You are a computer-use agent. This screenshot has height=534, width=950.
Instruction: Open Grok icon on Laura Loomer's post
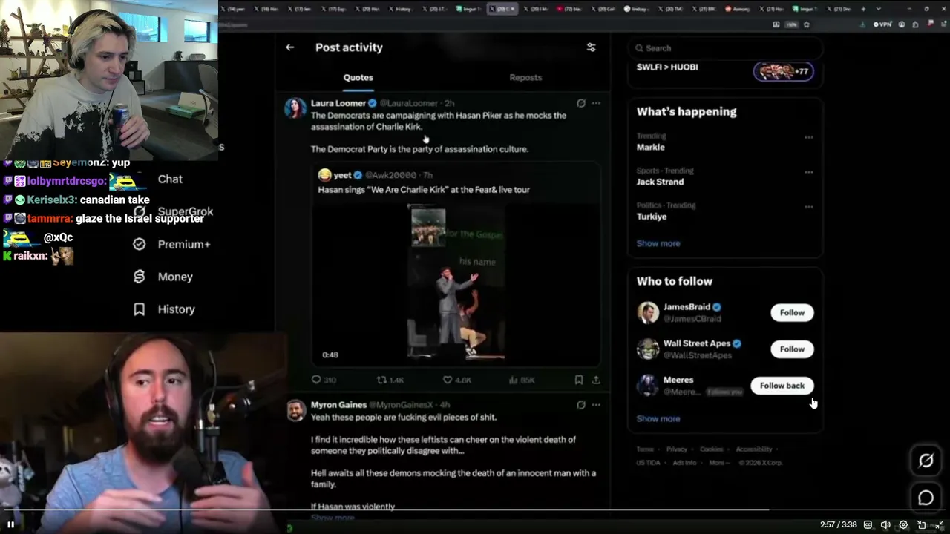pyautogui.click(x=581, y=103)
